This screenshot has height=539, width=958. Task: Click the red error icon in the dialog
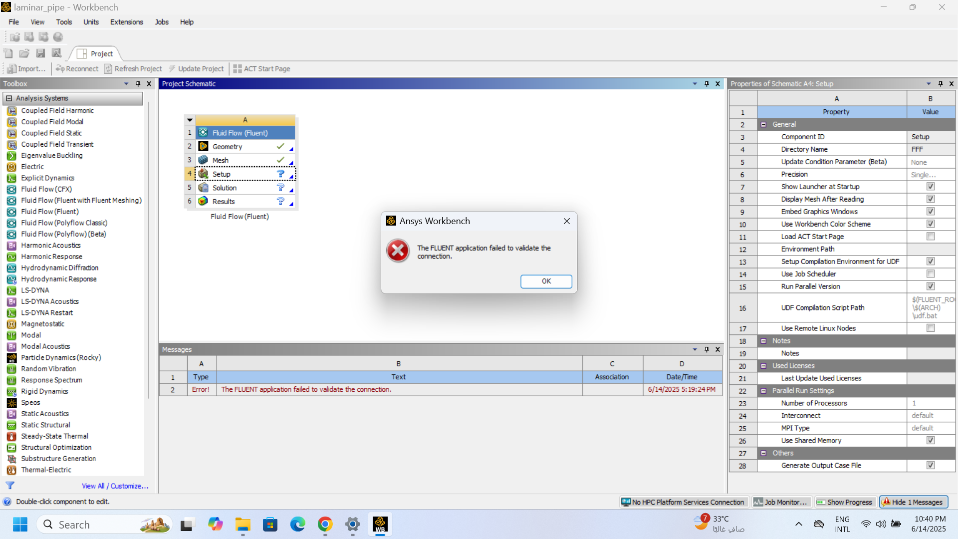click(398, 251)
